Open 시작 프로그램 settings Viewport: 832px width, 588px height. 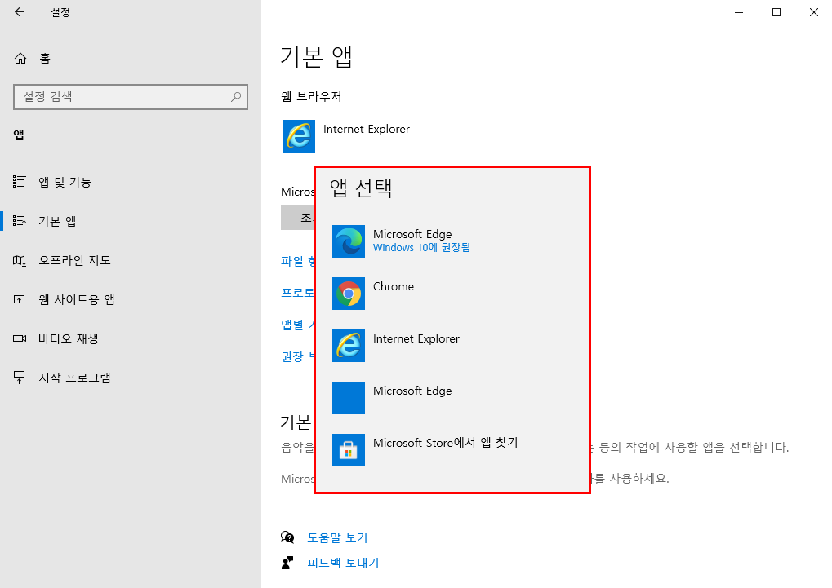pos(61,378)
